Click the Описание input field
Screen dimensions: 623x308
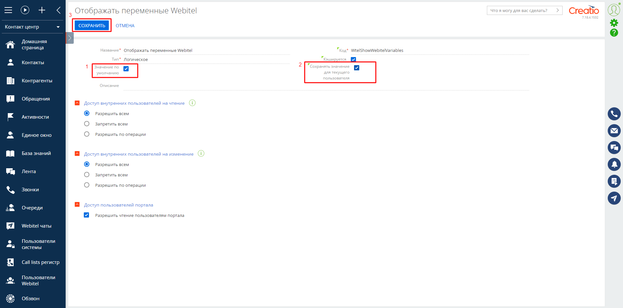[326, 86]
